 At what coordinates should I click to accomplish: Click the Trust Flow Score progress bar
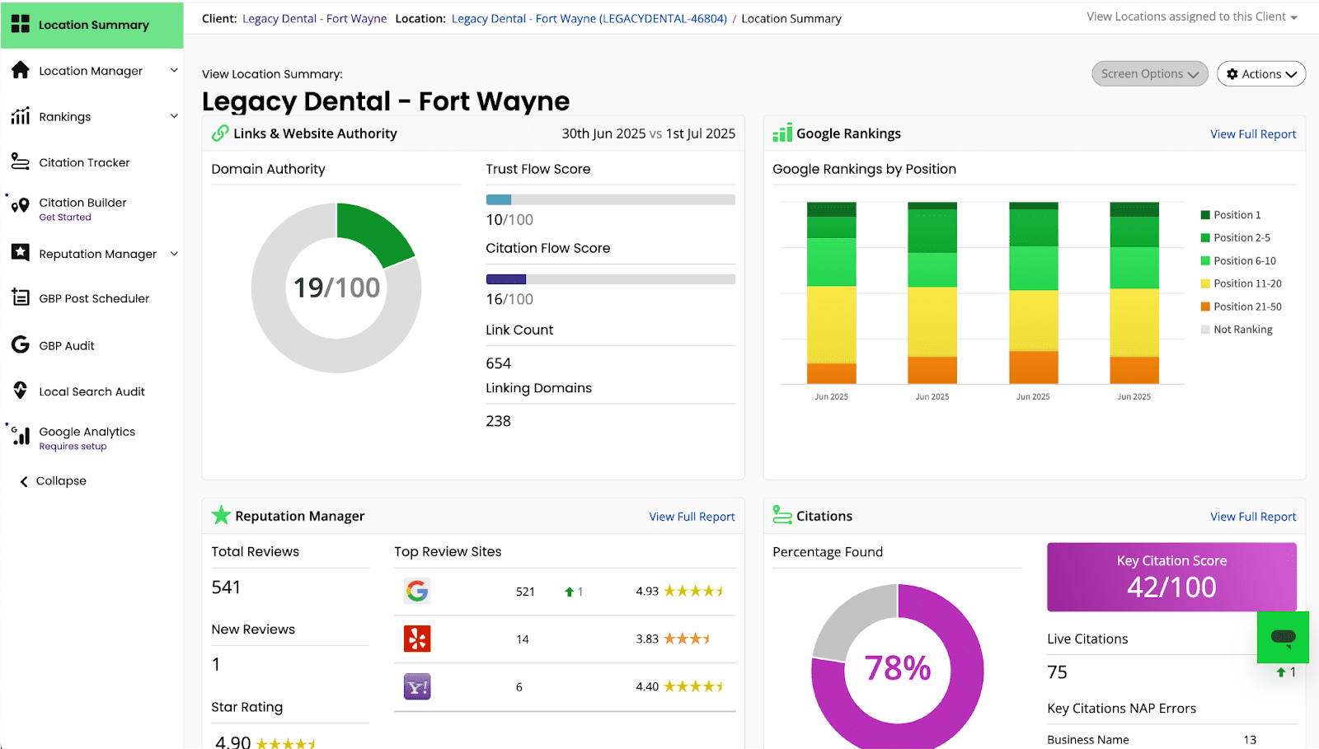point(611,199)
